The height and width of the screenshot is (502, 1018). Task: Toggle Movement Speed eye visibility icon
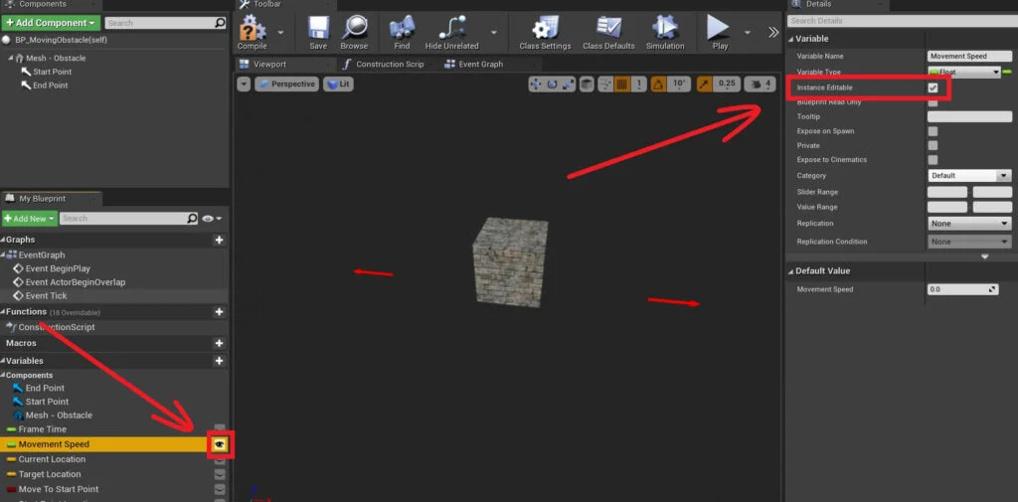coord(220,444)
